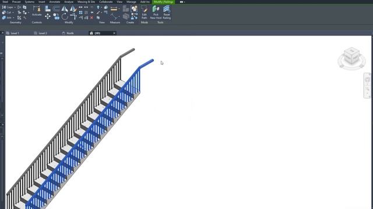
Task: Click Activate in the Controls panel
Action: 37,11
